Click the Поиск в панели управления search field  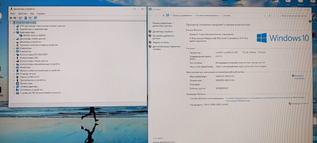pos(294,16)
